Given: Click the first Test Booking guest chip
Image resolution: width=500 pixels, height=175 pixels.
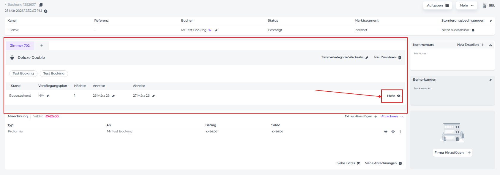Looking at the screenshot, I should coord(23,73).
